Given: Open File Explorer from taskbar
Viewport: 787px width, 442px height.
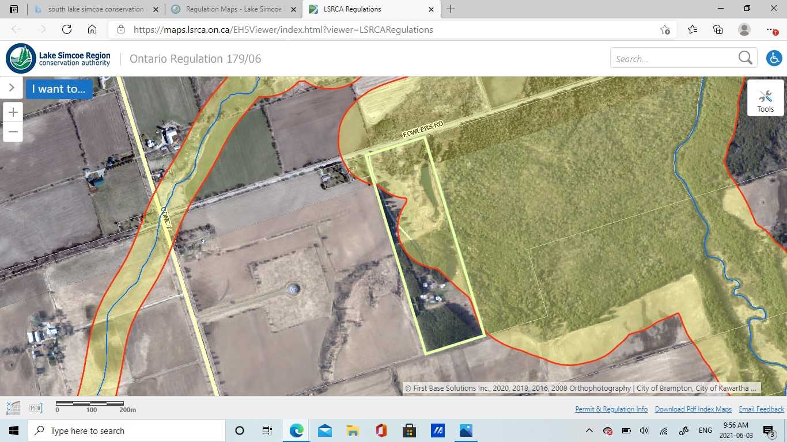Looking at the screenshot, I should 353,430.
